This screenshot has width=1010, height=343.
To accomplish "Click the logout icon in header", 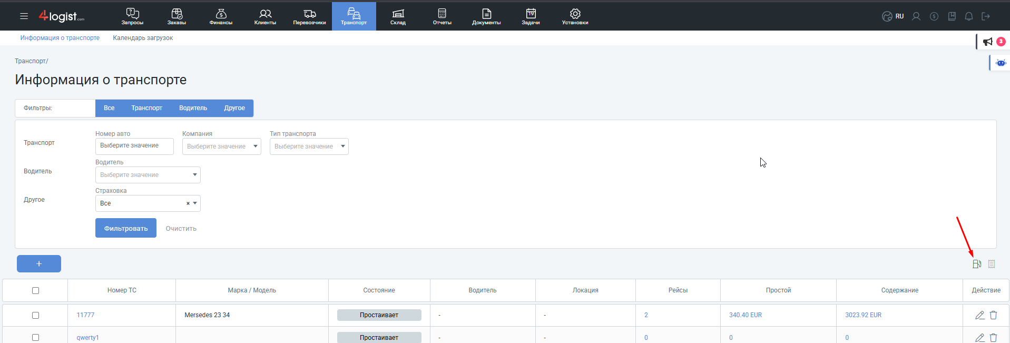I will (986, 16).
